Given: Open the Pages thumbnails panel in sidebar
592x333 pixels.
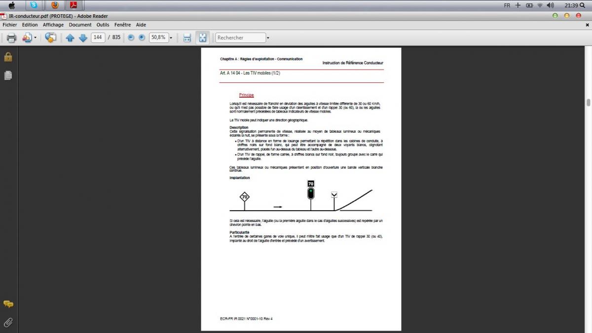Looking at the screenshot, I should click(8, 75).
